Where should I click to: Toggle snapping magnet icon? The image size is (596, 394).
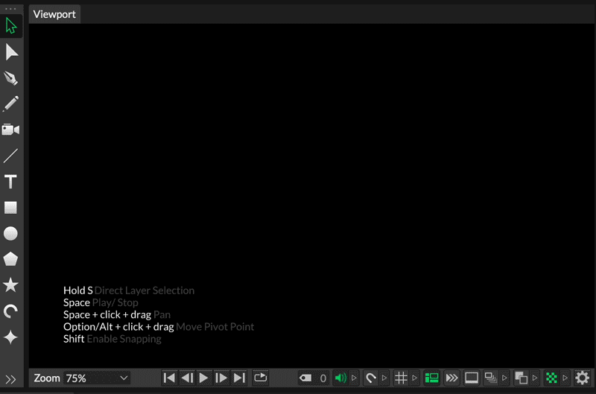[x=370, y=378]
